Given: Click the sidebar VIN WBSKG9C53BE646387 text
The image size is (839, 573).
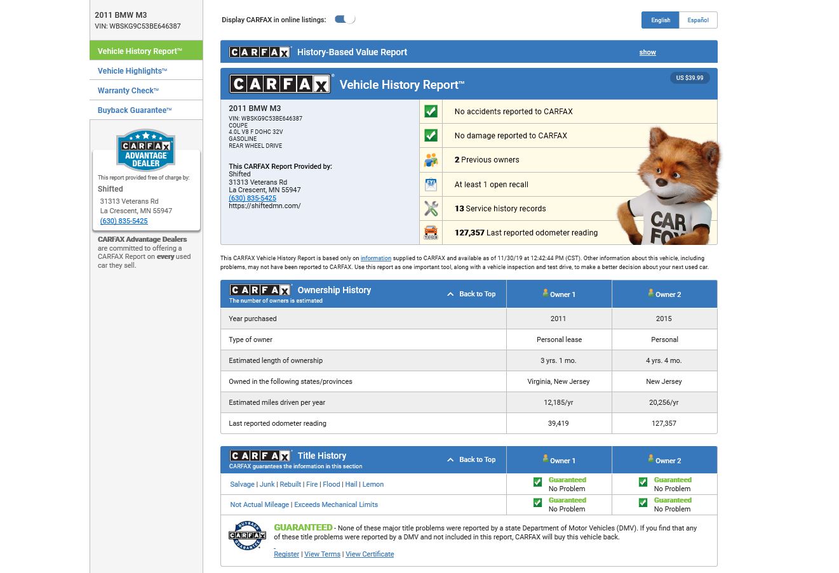Looking at the screenshot, I should point(138,27).
